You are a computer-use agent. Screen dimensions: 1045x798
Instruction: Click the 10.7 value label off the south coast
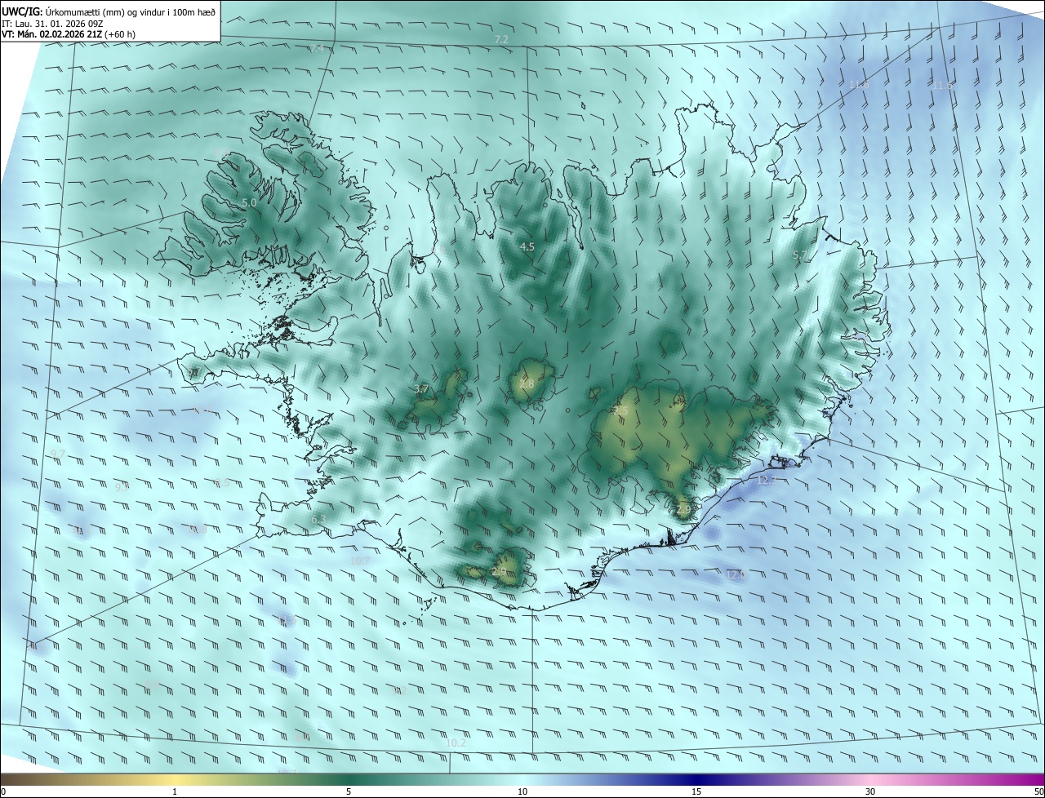360,561
